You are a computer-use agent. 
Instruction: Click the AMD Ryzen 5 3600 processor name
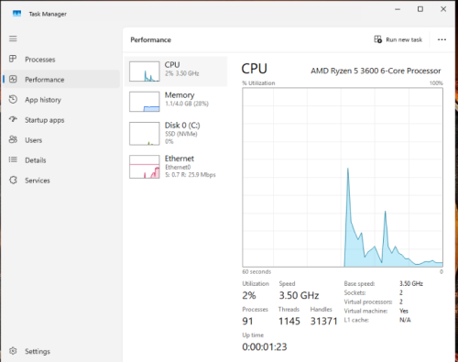pos(376,71)
